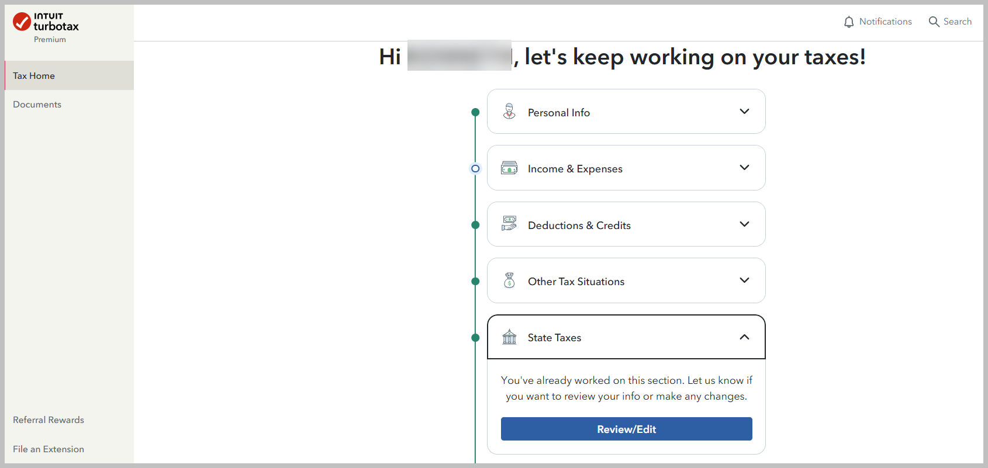
Task: Click the Other Tax Situations money bag icon
Action: pyautogui.click(x=509, y=281)
